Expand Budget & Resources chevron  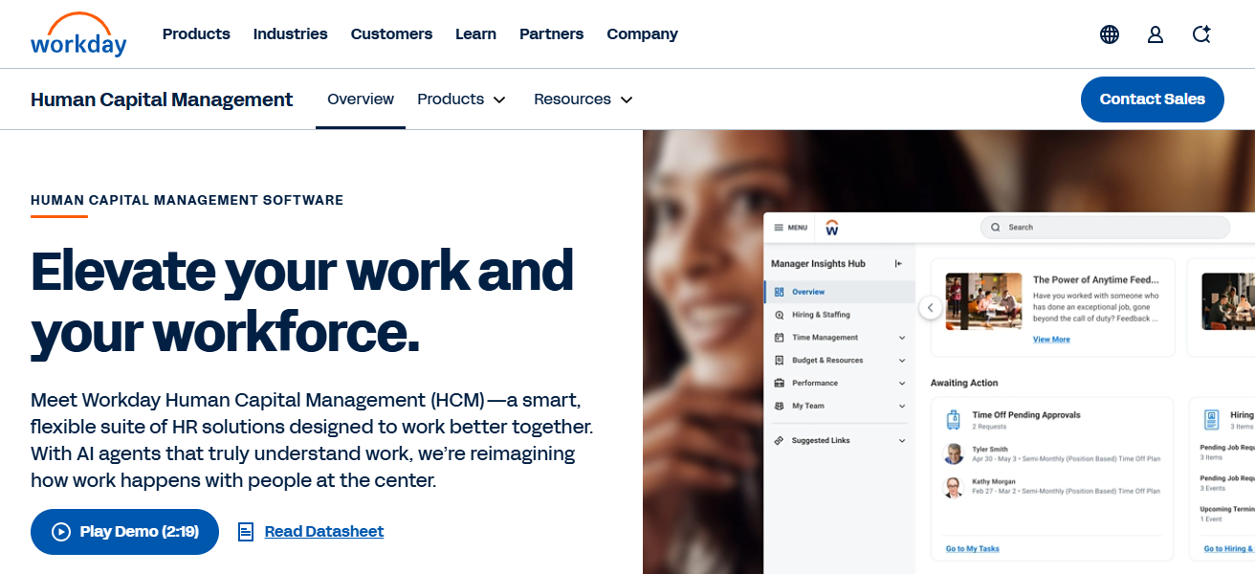902,361
